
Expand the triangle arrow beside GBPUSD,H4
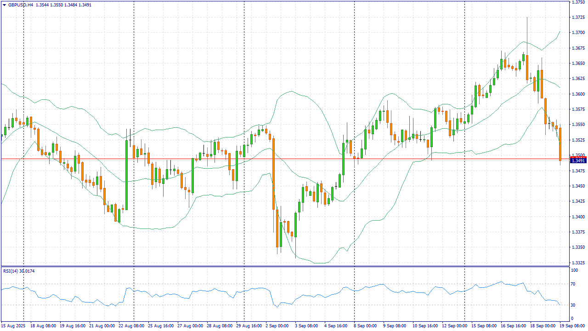pyautogui.click(x=4, y=5)
